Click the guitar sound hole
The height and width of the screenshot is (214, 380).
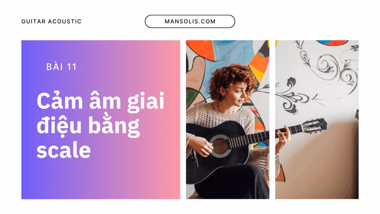click(220, 146)
